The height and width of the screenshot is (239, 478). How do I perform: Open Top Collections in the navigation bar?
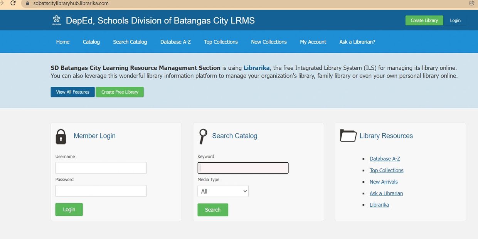coord(221,42)
